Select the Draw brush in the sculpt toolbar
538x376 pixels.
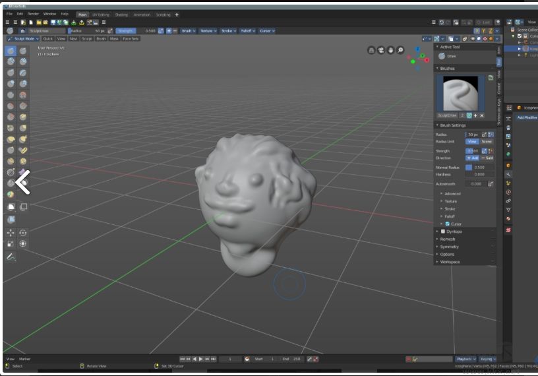tap(11, 51)
